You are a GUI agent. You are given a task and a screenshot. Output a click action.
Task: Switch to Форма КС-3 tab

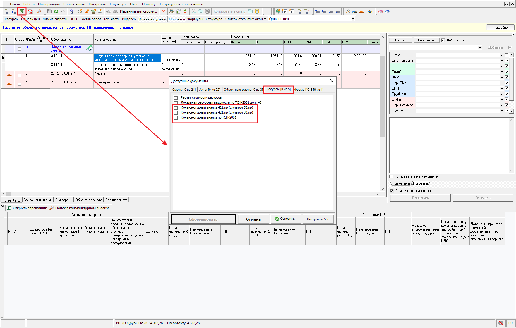click(309, 90)
